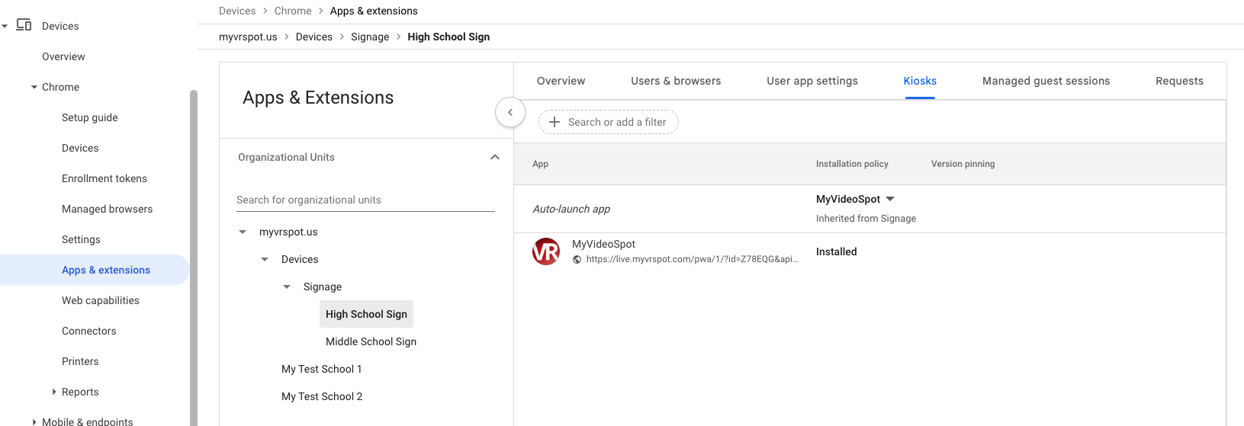
Task: Select Middle School Sign organizational unit
Action: [x=371, y=341]
